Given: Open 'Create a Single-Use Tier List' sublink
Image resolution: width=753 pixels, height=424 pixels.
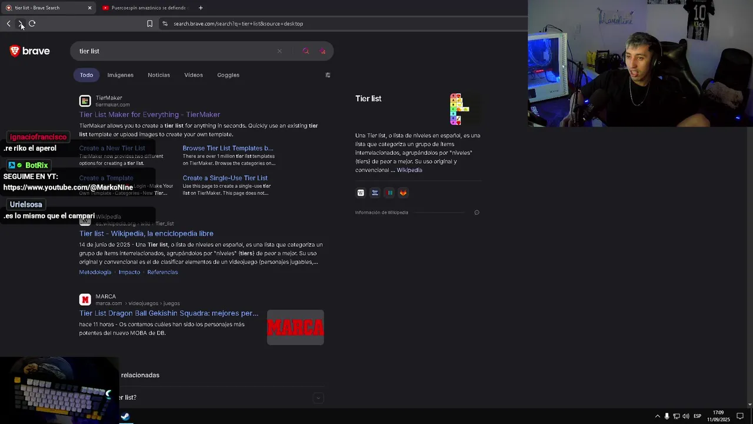Looking at the screenshot, I should coord(225,178).
